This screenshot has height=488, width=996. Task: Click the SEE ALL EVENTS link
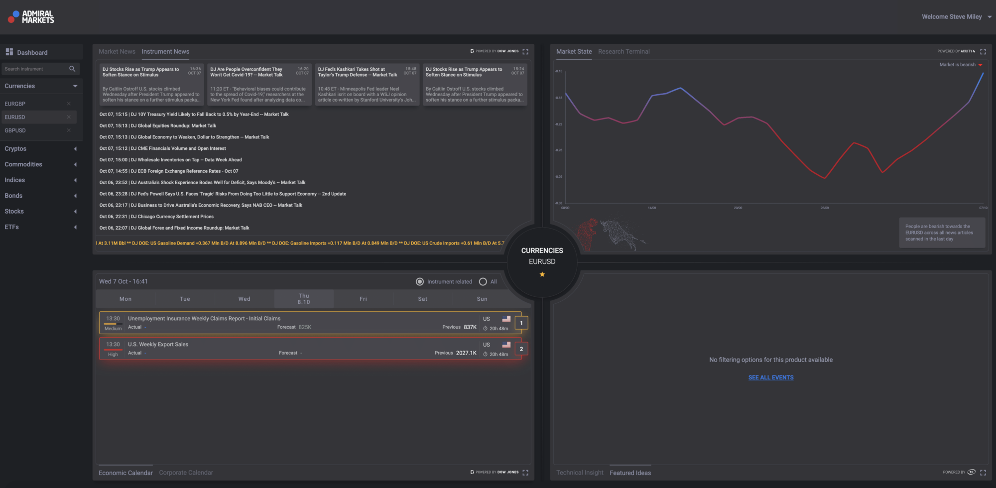(770, 377)
